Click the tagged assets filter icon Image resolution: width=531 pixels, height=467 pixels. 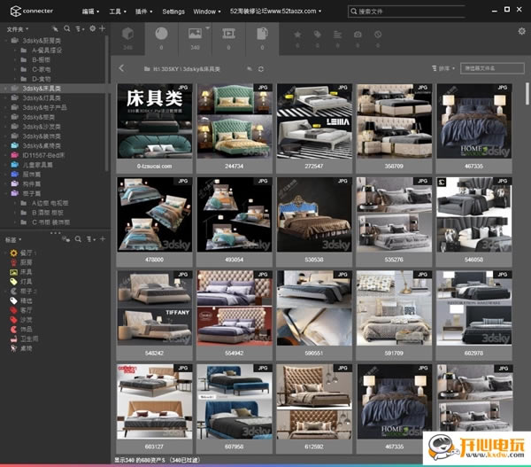pyautogui.click(x=316, y=35)
